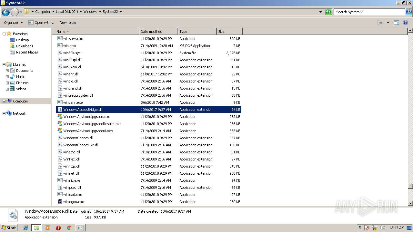Open Internet Explorer from taskbar
The height and width of the screenshot is (232, 413).
pyautogui.click(x=26, y=228)
